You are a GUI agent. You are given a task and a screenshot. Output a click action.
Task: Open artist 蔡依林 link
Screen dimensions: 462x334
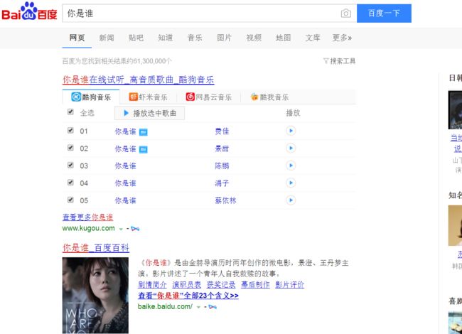225,200
